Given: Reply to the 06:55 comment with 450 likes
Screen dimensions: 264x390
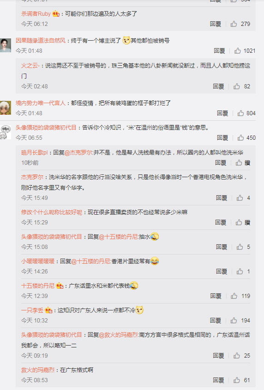Looking at the screenshot, I should point(222,138).
